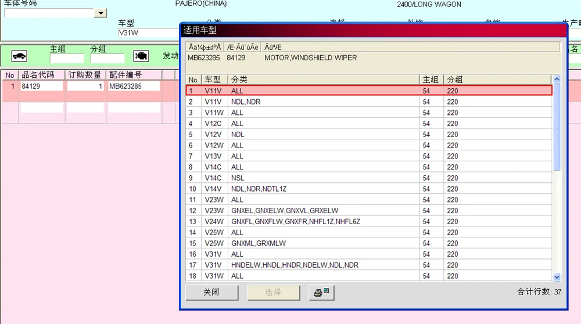
Task: Click the 合计行数: 37 total rows label
Action: pyautogui.click(x=539, y=292)
